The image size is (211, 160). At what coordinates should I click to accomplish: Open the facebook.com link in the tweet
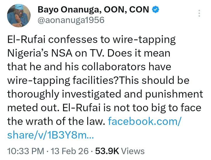pyautogui.click(x=145, y=121)
